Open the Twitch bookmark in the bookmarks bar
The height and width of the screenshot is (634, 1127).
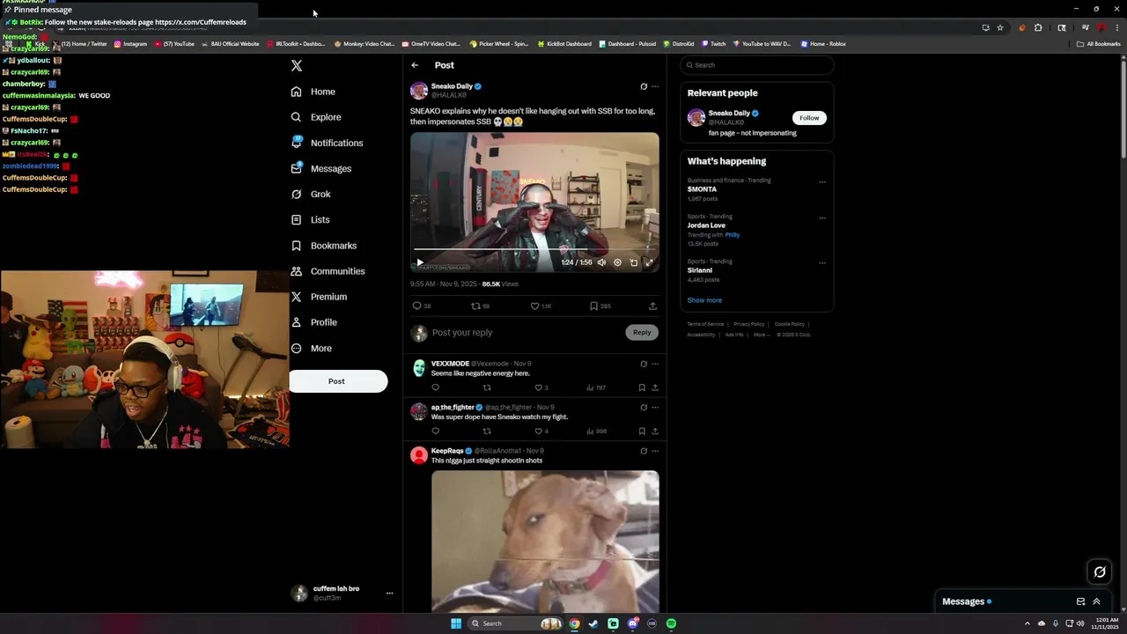[x=714, y=43]
